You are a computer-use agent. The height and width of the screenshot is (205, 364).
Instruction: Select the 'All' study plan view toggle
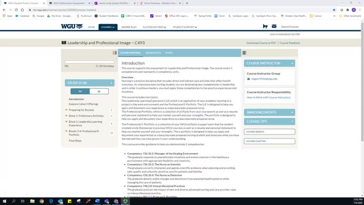click(80, 91)
